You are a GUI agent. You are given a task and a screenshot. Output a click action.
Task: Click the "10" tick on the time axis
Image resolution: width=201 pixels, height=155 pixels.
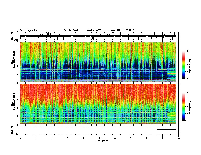click(178, 138)
